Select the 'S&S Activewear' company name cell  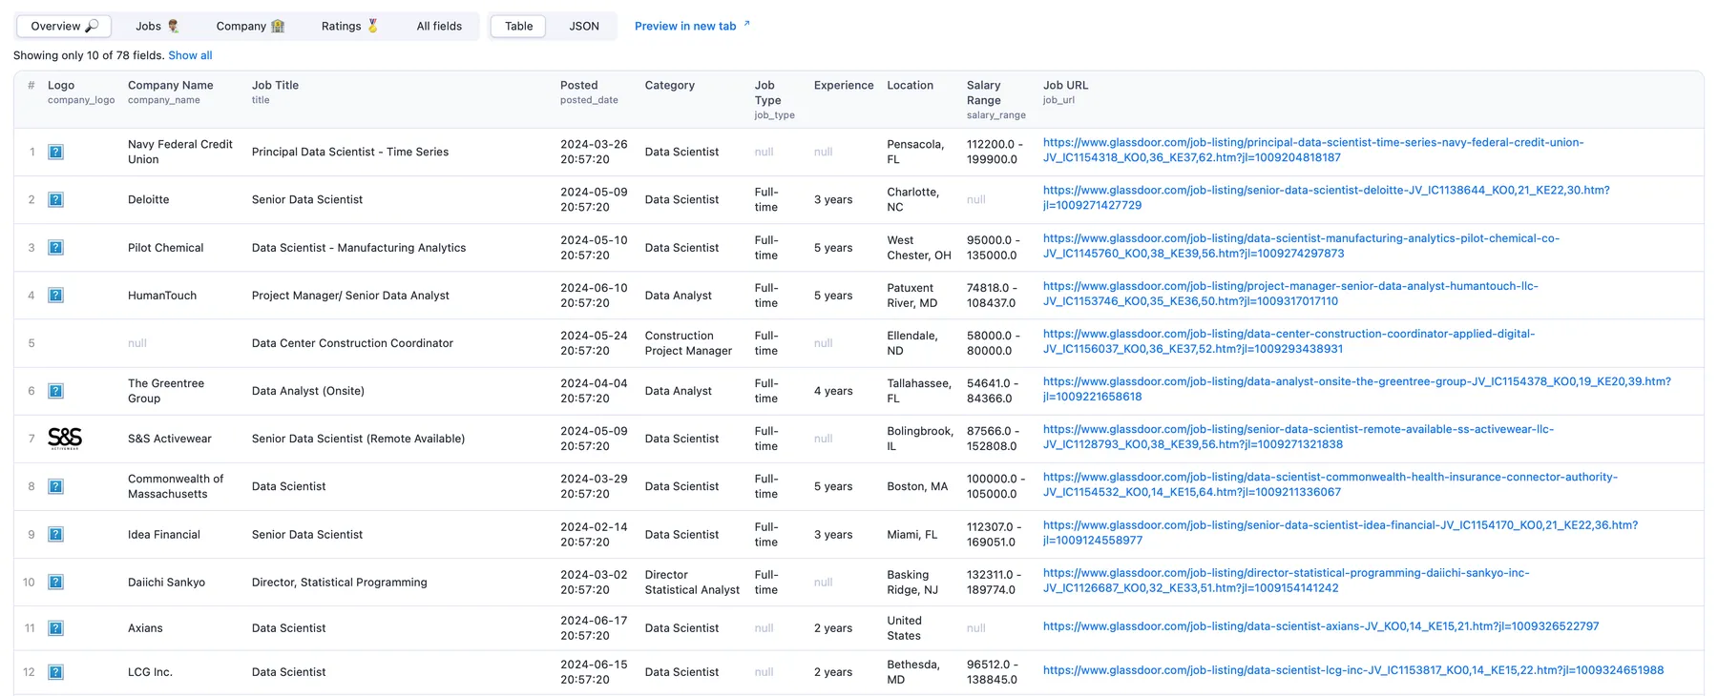coord(170,439)
